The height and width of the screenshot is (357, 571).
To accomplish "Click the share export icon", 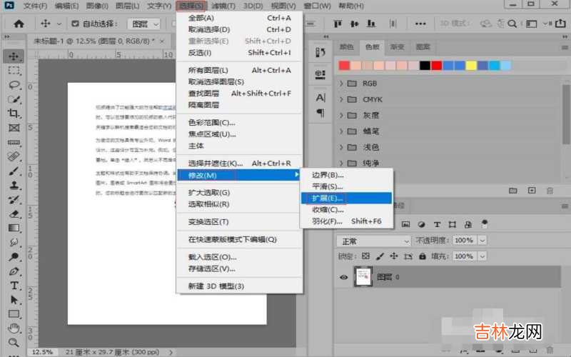I will 560,24.
